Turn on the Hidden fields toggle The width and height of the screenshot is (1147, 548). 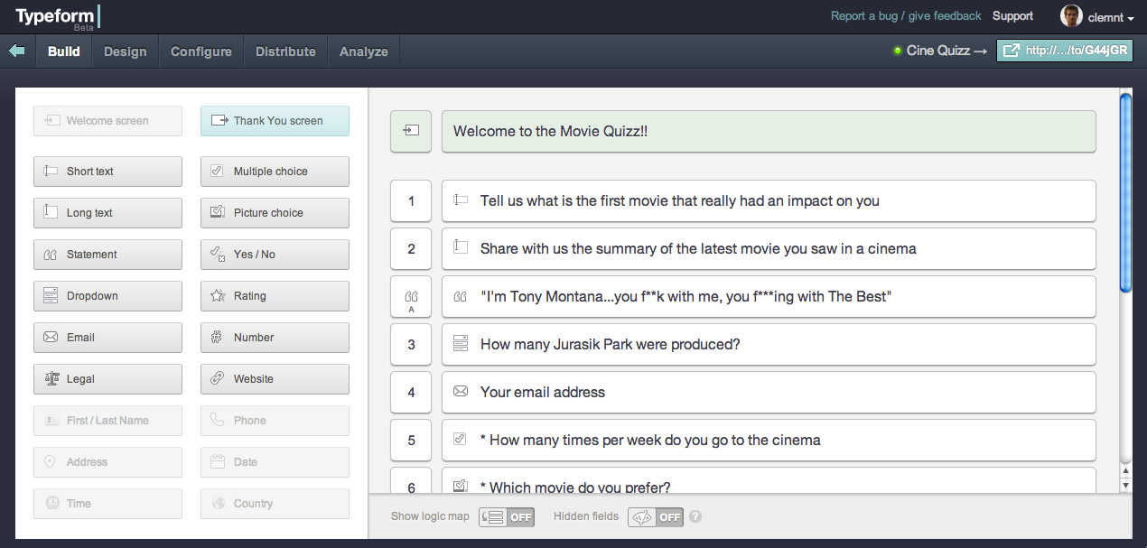tap(655, 516)
